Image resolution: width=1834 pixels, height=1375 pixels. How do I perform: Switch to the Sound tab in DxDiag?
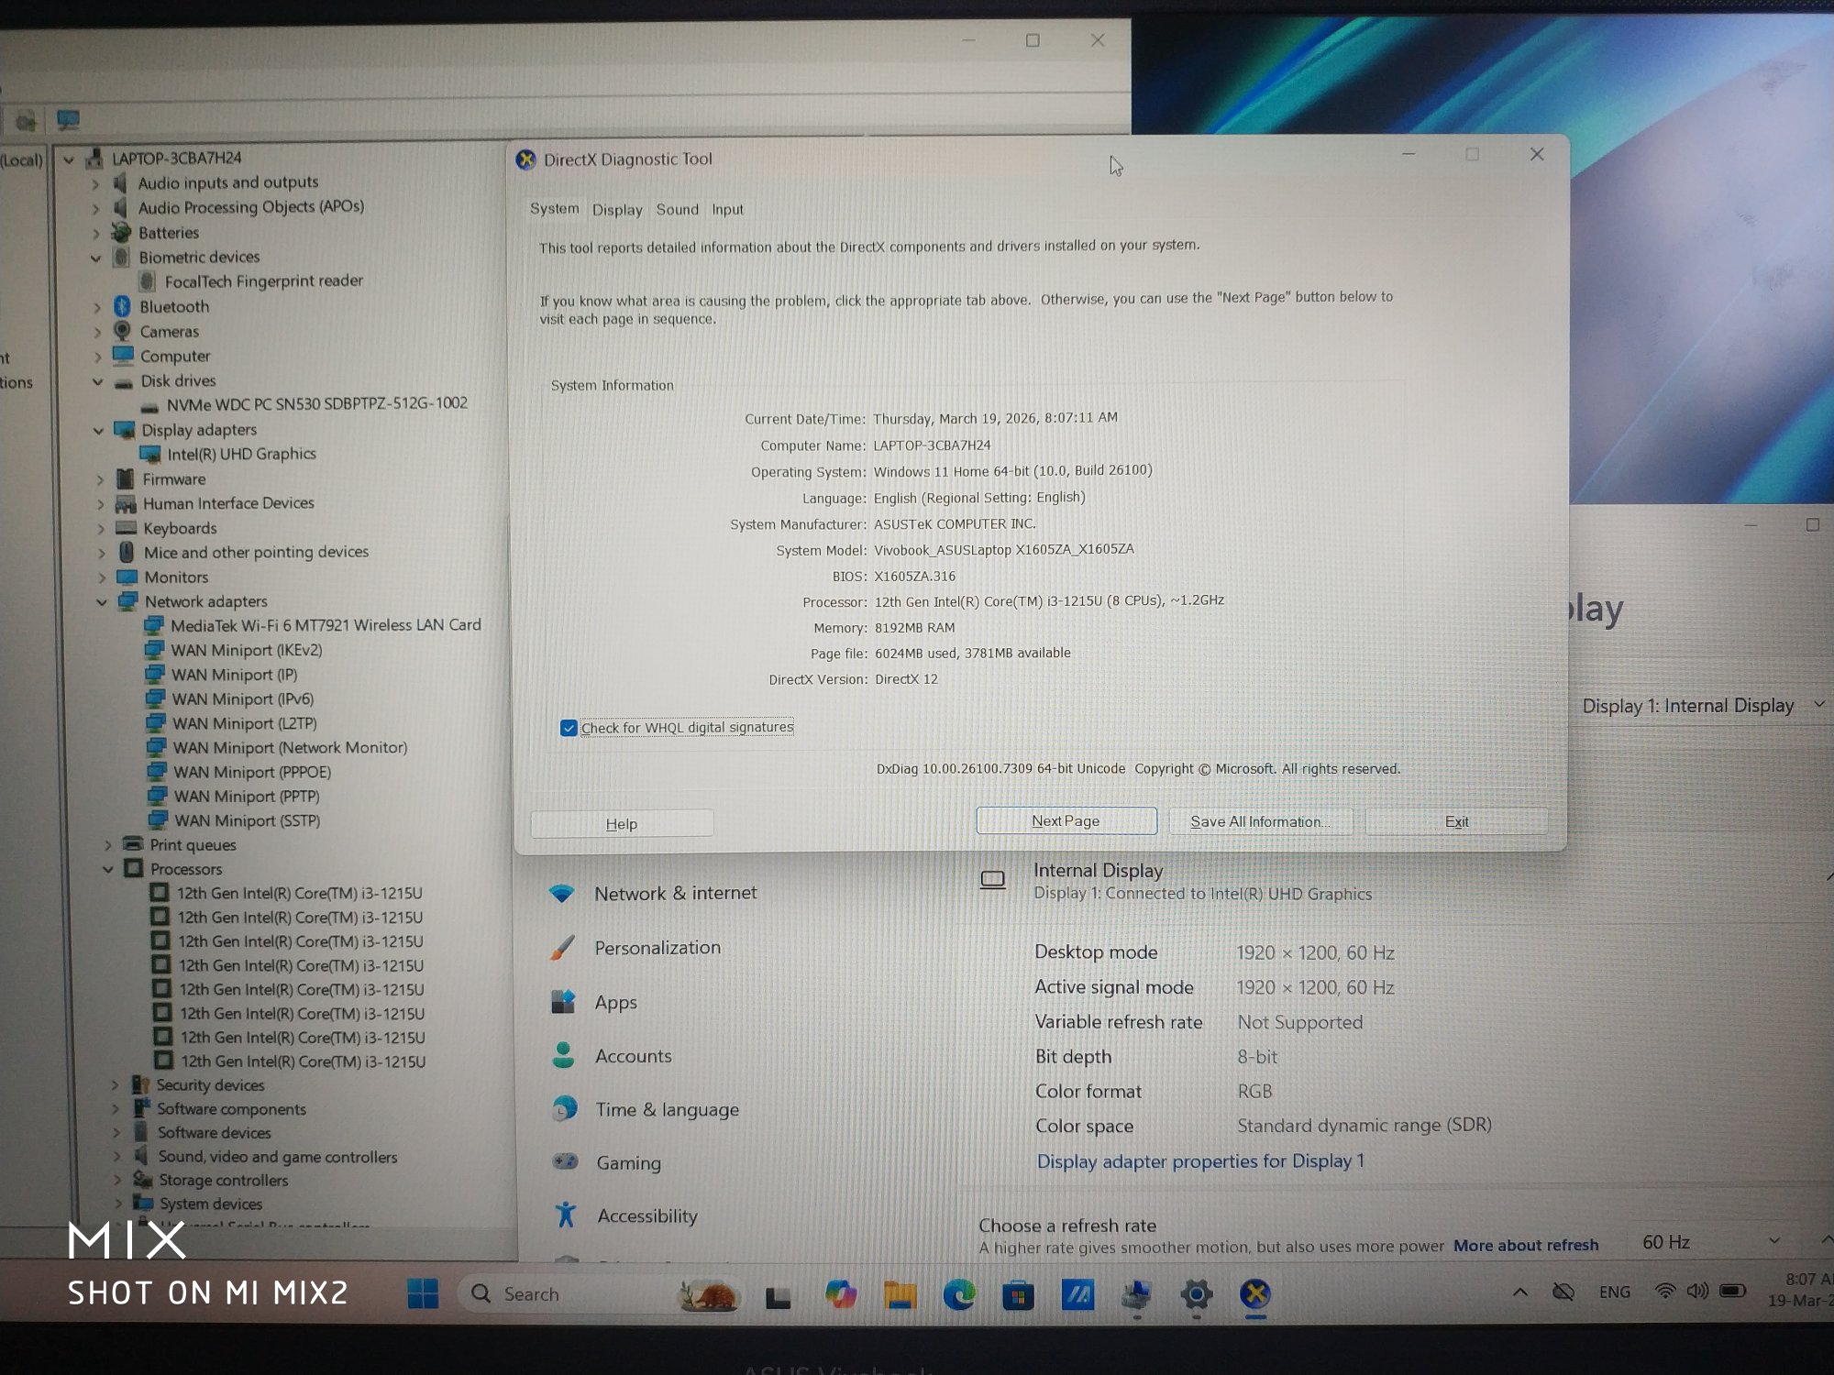[677, 210]
